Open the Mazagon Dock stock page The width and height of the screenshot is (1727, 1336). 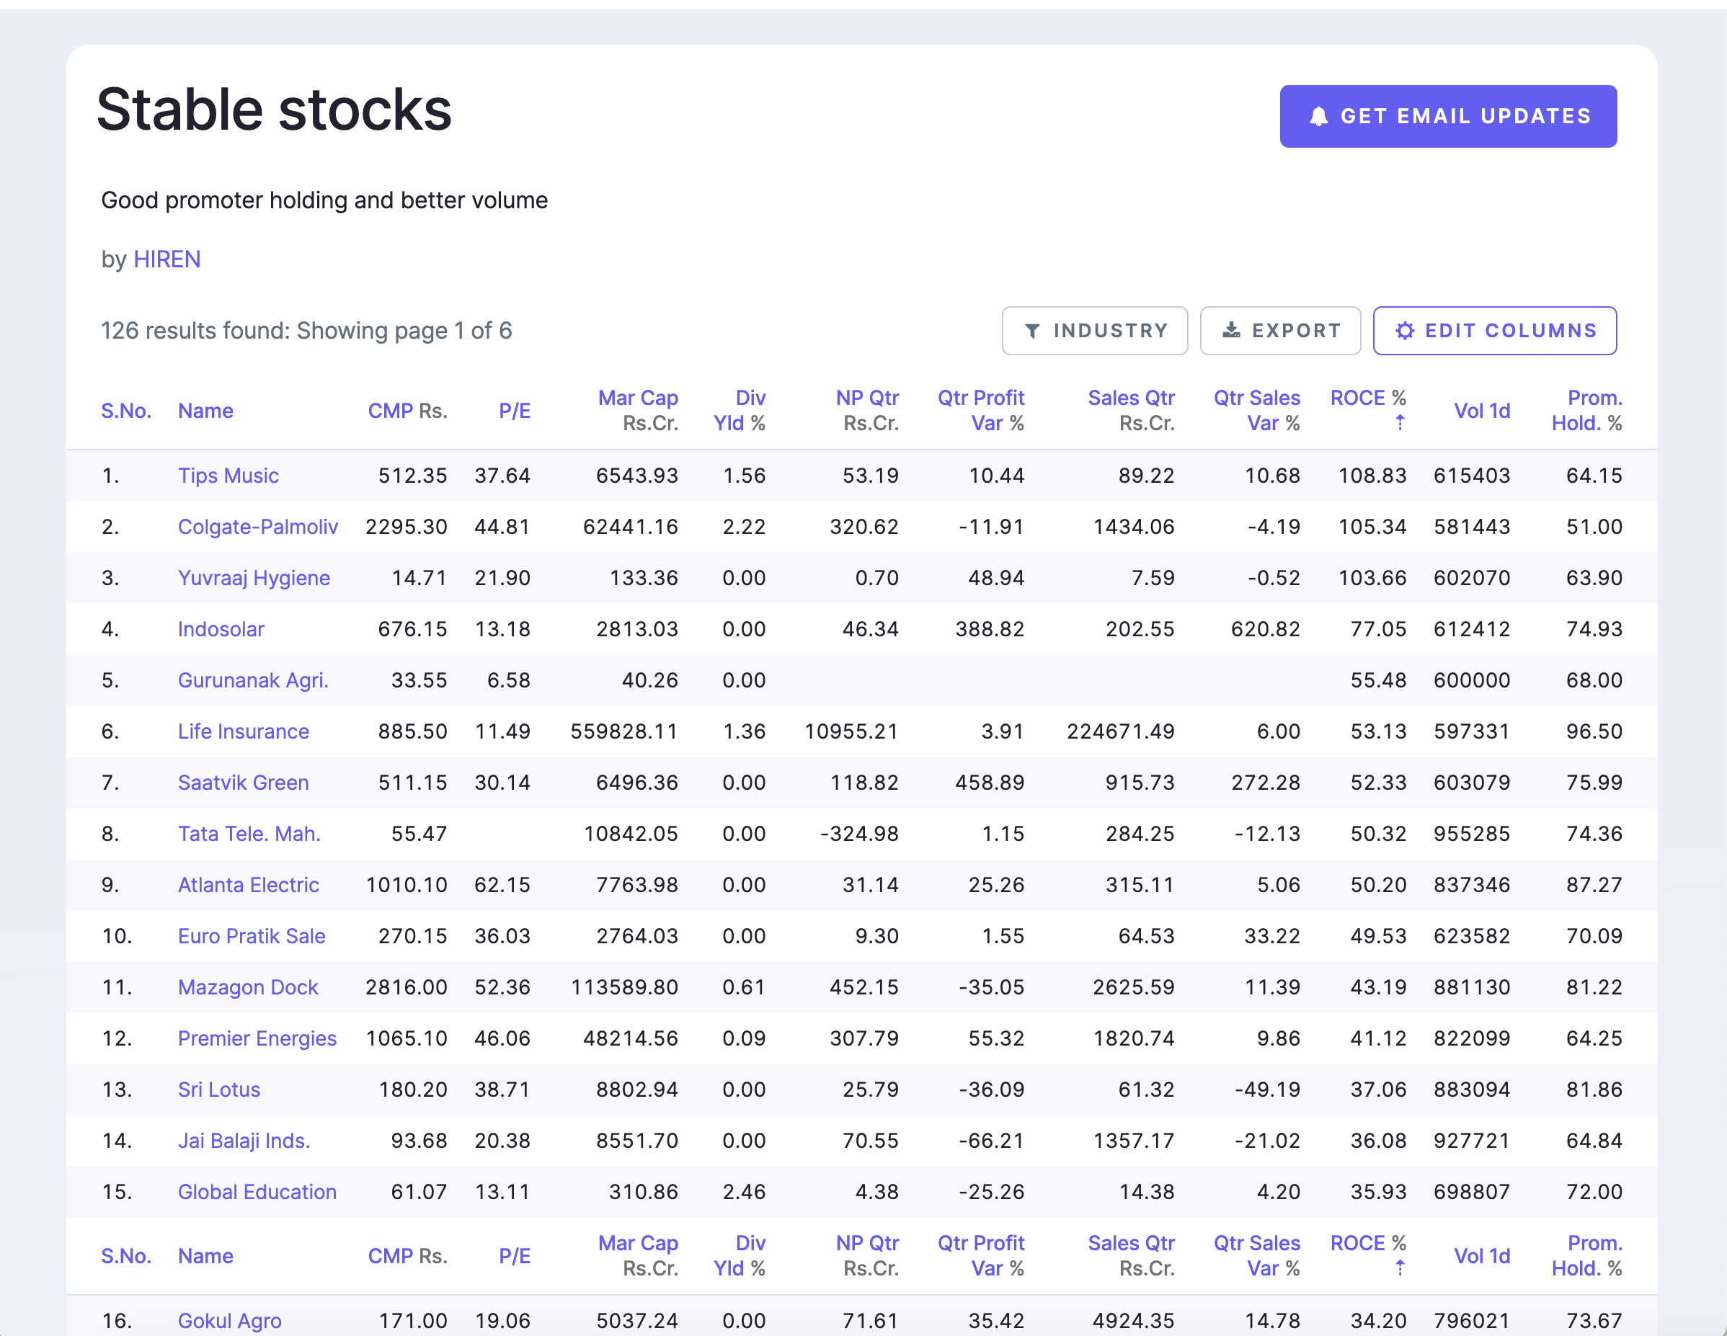pos(247,987)
